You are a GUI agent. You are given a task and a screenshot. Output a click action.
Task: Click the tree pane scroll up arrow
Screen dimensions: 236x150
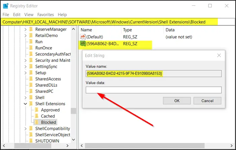click(x=73, y=29)
